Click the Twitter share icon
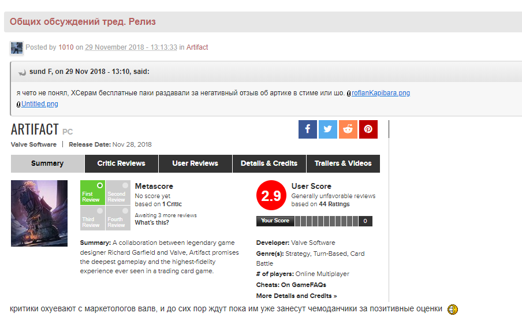This screenshot has width=522, height=324. 328,129
